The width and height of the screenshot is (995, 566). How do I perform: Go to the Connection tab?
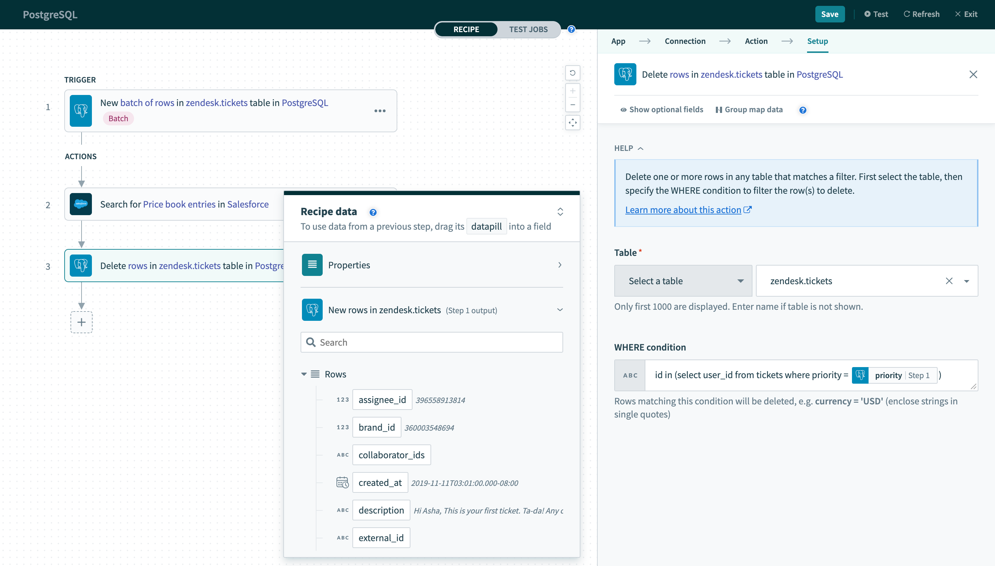point(685,41)
